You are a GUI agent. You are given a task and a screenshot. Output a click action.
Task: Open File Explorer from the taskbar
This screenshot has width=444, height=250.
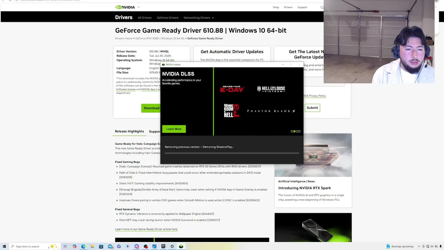(92, 247)
